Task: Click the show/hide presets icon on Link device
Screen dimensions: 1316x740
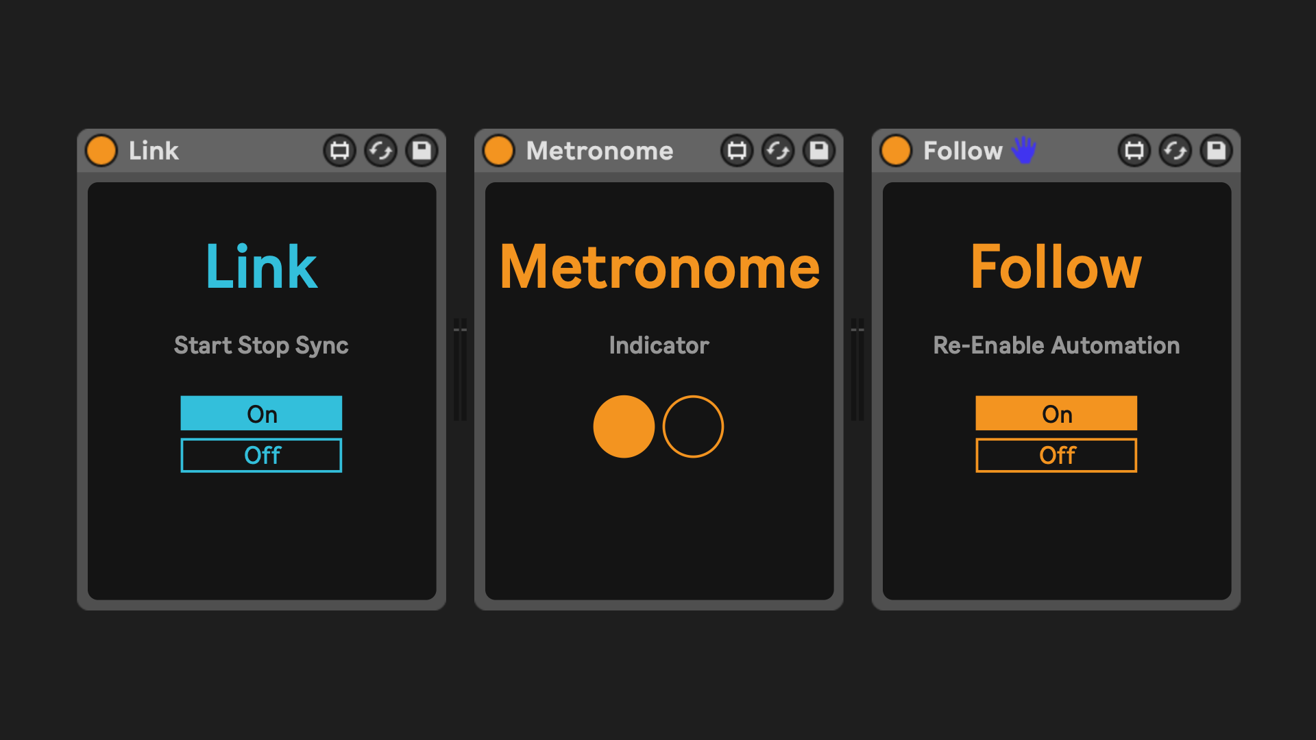Action: [x=339, y=151]
